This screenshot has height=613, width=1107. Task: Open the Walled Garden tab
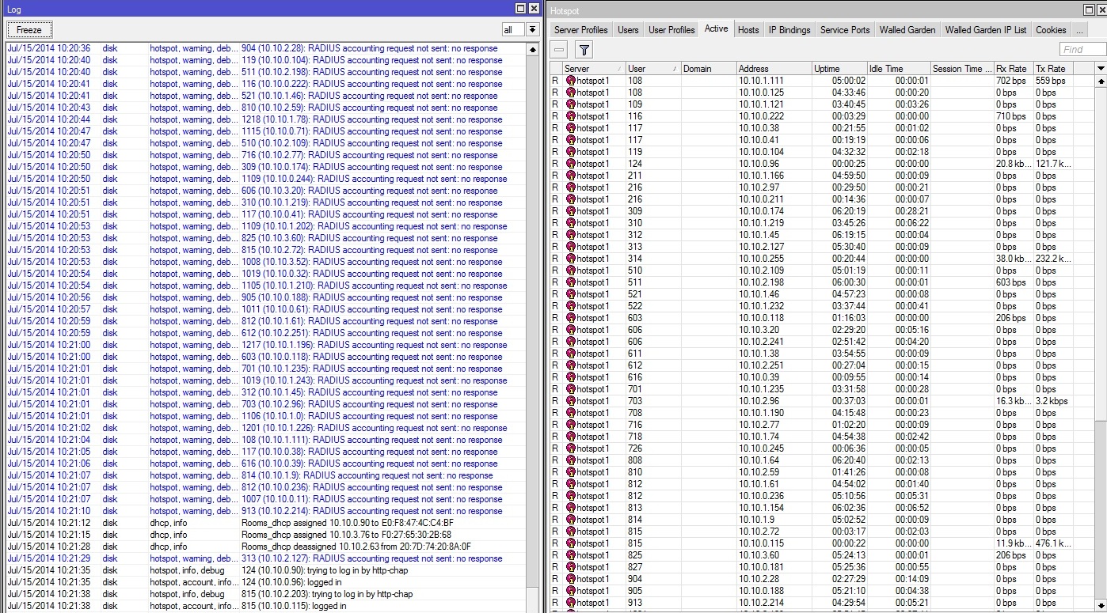click(907, 30)
